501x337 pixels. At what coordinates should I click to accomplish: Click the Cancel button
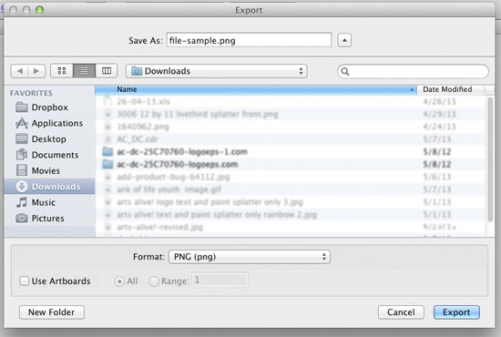coord(401,312)
